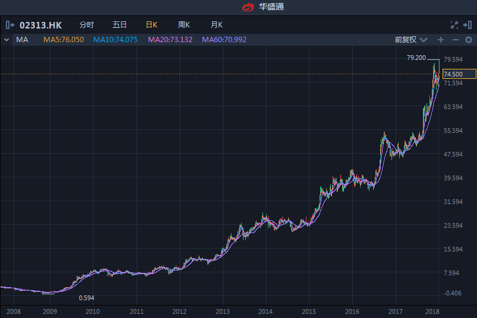Select the 月K monthly chart tab
The width and height of the screenshot is (477, 318).
(x=216, y=25)
